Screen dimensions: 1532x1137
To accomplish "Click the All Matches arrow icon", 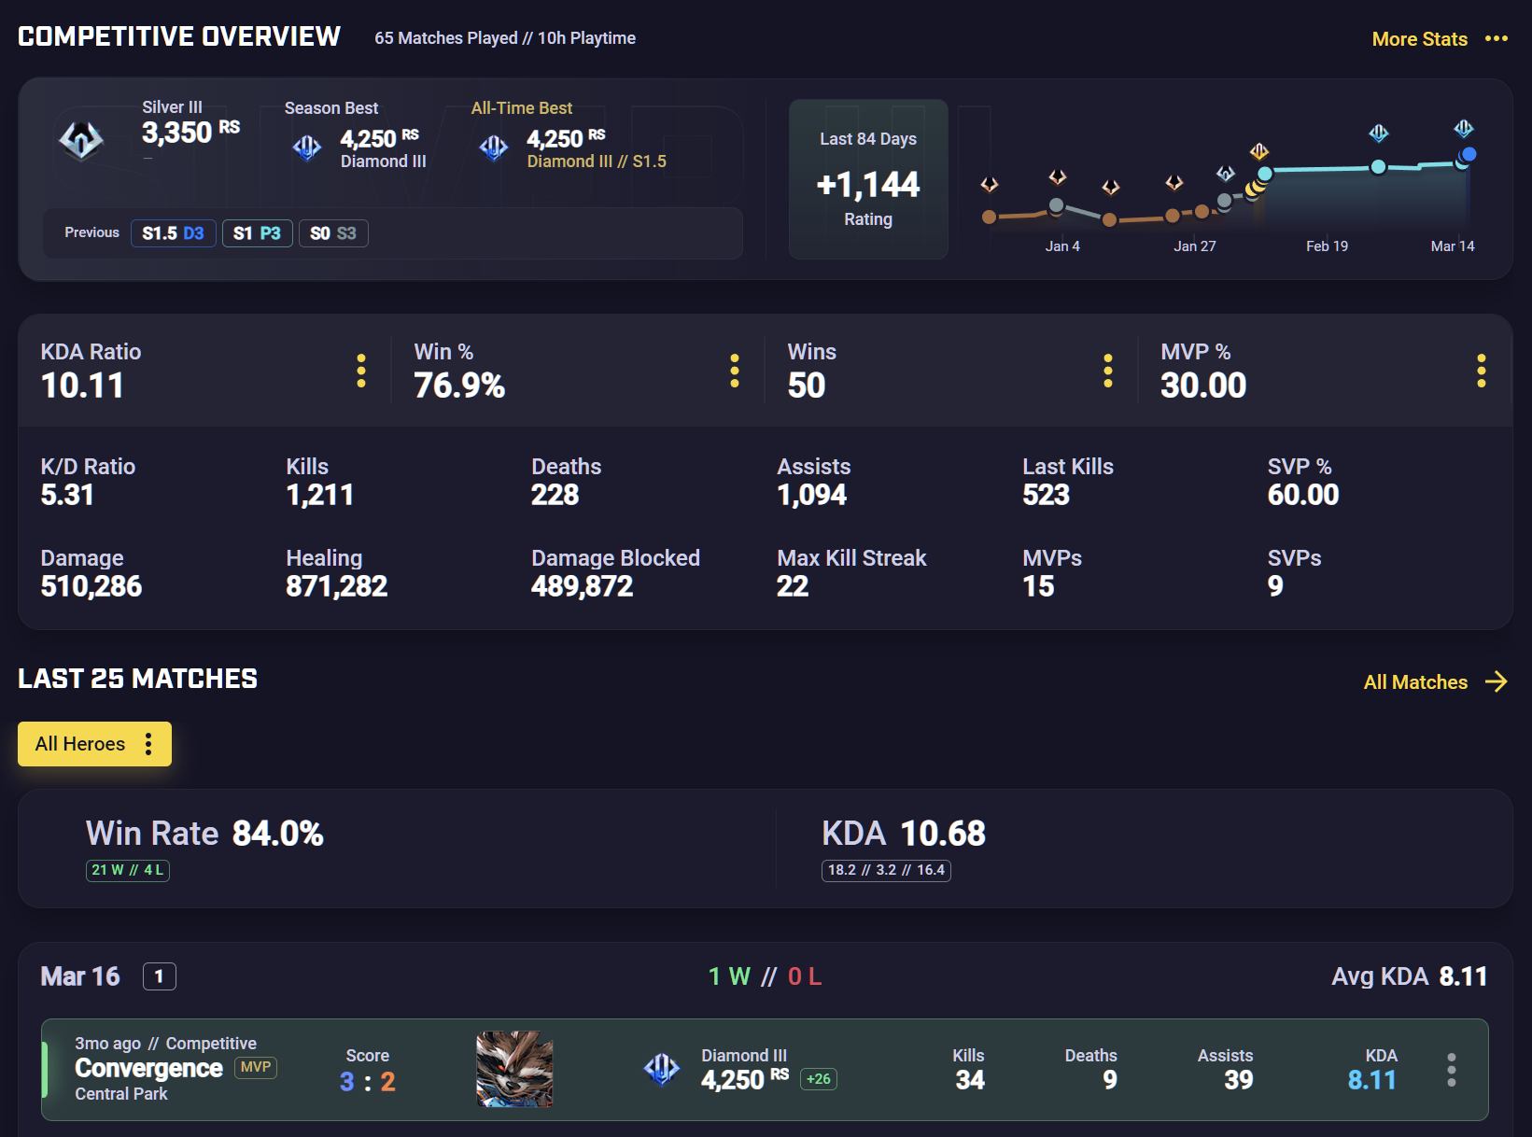I will tap(1497, 681).
